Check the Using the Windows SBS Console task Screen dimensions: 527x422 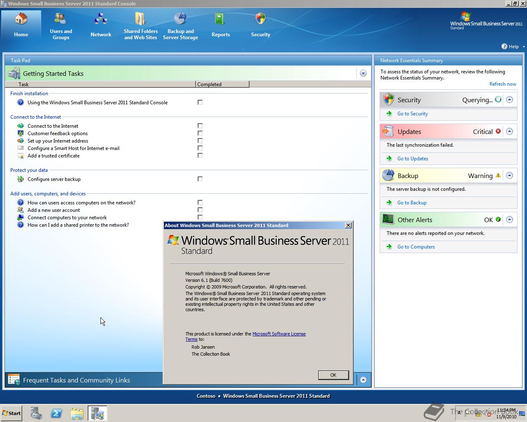coord(200,102)
